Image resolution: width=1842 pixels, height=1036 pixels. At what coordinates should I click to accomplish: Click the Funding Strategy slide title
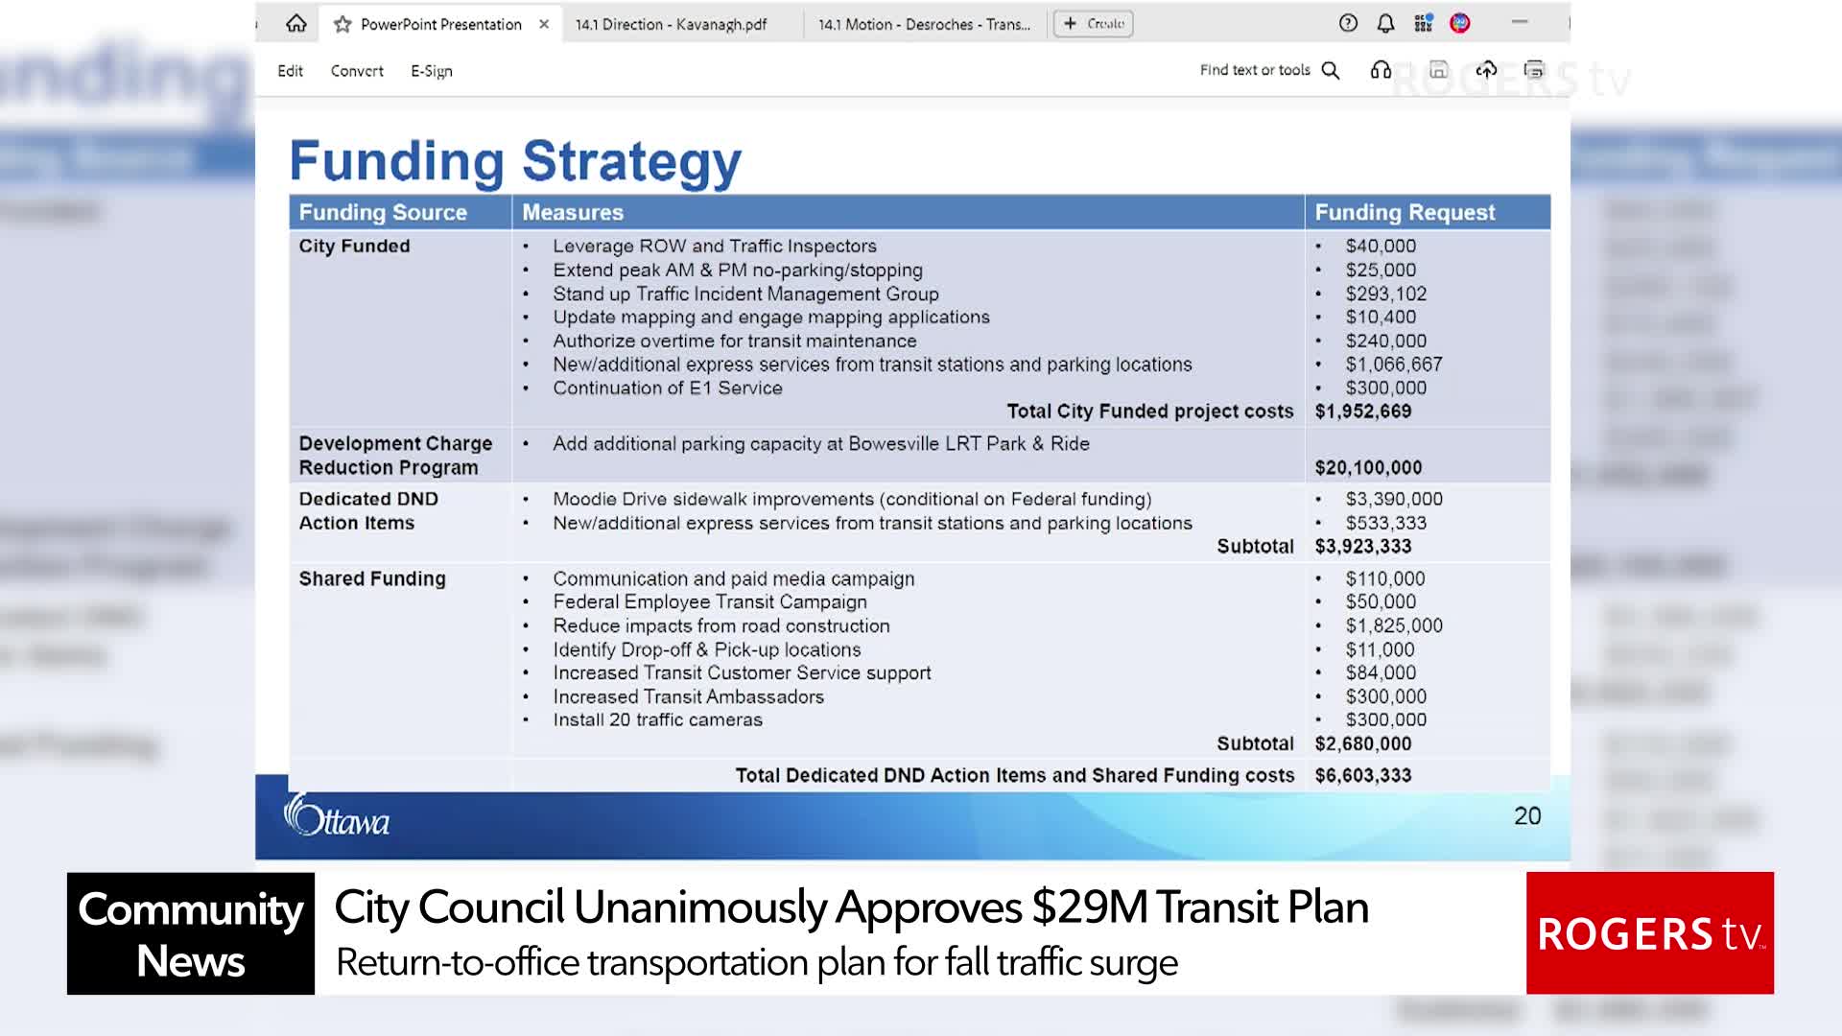pyautogui.click(x=515, y=161)
